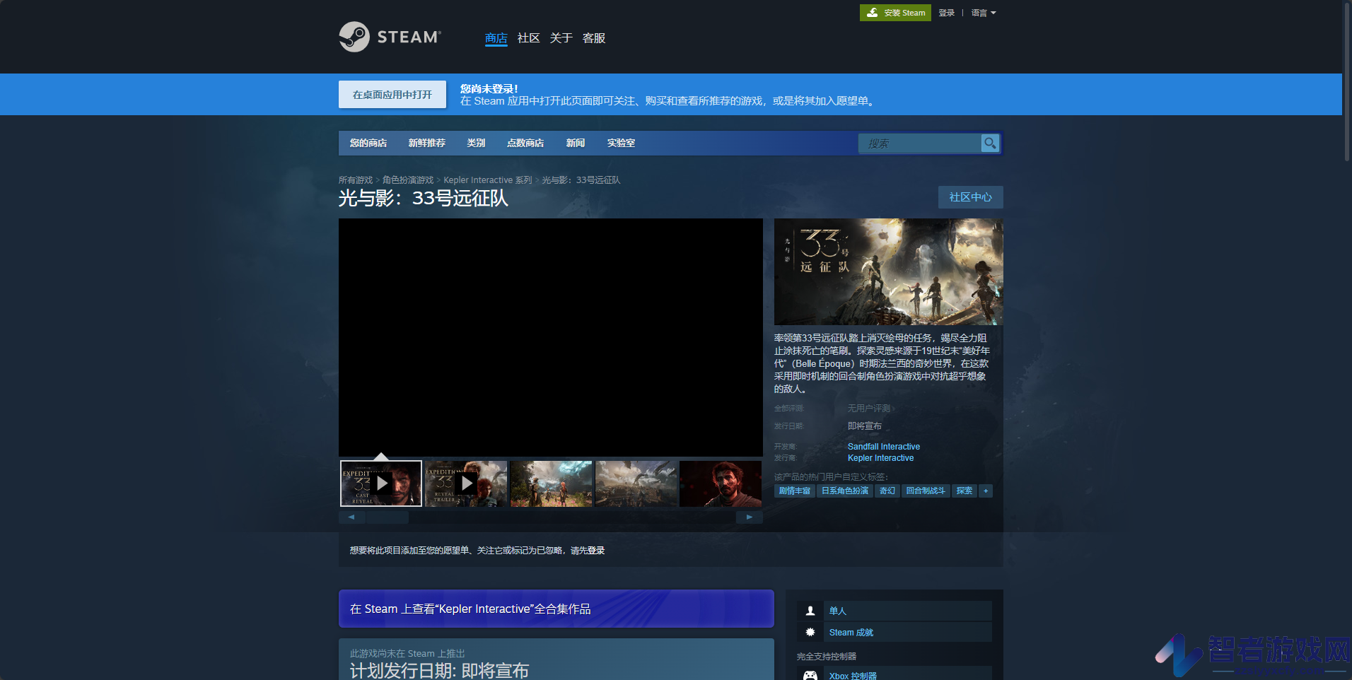
Task: Click the game header capsule image
Action: pos(889,272)
